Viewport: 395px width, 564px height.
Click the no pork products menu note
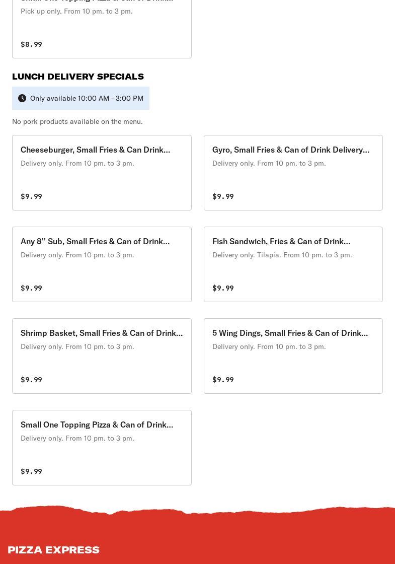tap(77, 121)
